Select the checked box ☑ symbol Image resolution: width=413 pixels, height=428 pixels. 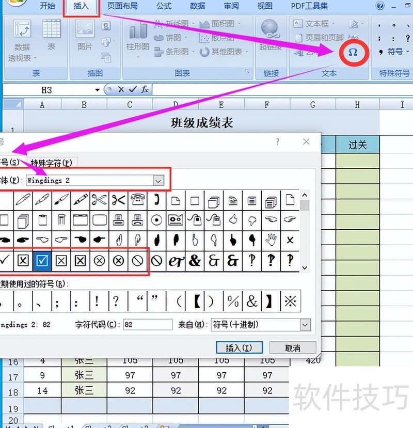[42, 261]
